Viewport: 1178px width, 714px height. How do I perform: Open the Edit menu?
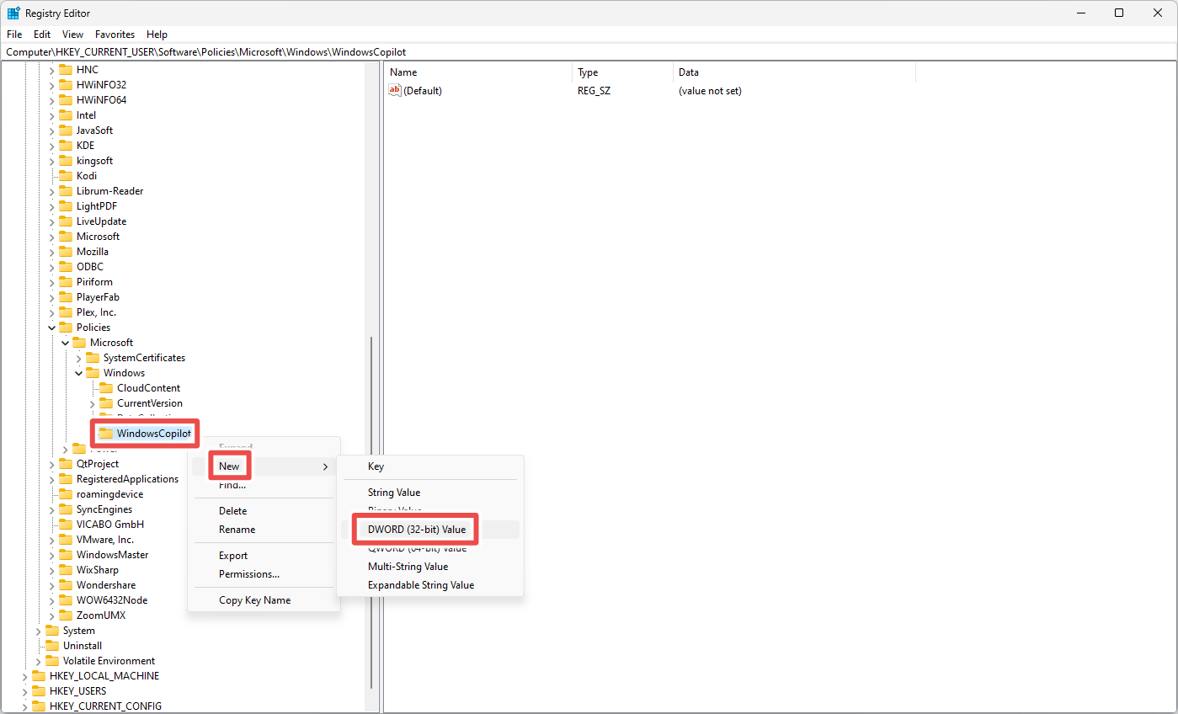[x=42, y=35]
